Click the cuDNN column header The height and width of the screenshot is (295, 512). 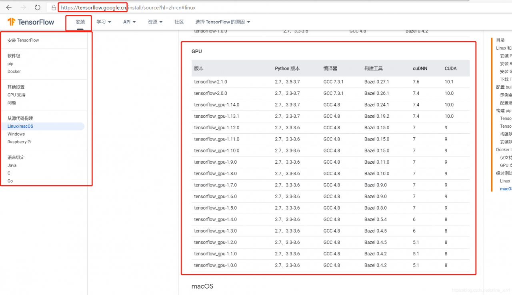420,68
